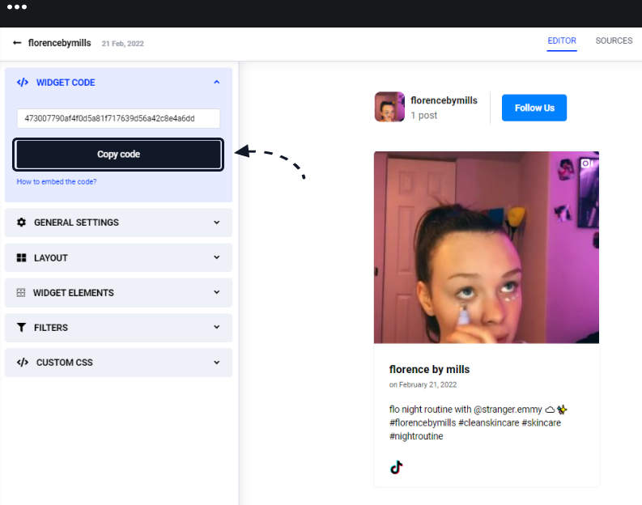
Task: Click the 'florencebymills' feed title in header
Action: point(60,43)
